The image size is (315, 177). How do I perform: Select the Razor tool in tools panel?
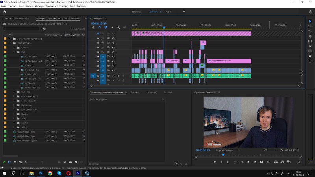tap(310, 36)
